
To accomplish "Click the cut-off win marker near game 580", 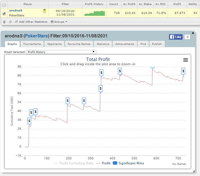I will tap(152, 67).
